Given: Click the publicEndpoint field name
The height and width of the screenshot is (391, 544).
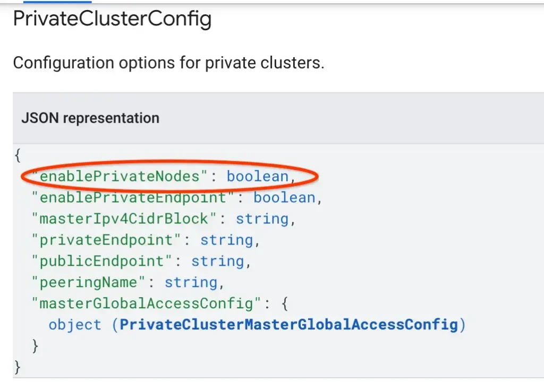Looking at the screenshot, I should click(102, 261).
